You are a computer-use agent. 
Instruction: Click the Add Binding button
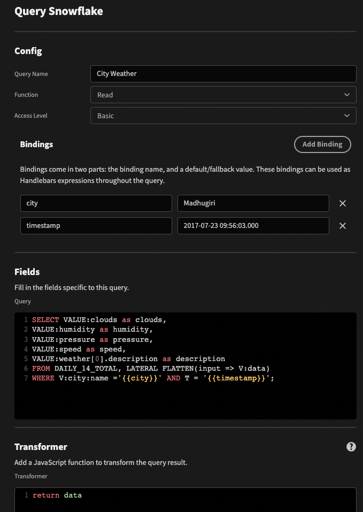[322, 144]
